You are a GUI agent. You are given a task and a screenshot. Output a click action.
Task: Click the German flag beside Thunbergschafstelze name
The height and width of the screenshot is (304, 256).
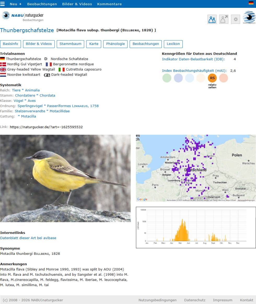pos(2,59)
